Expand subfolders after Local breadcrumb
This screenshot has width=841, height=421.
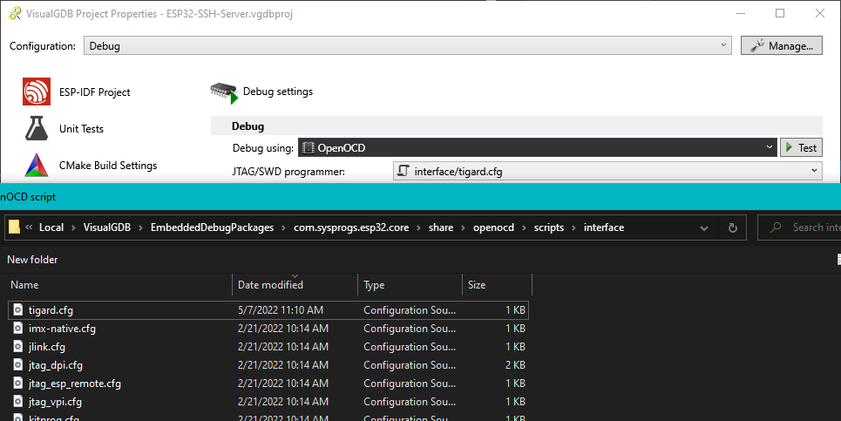point(73,227)
